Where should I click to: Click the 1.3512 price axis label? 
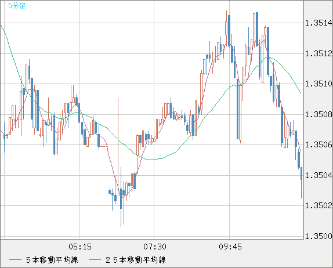(x=318, y=53)
